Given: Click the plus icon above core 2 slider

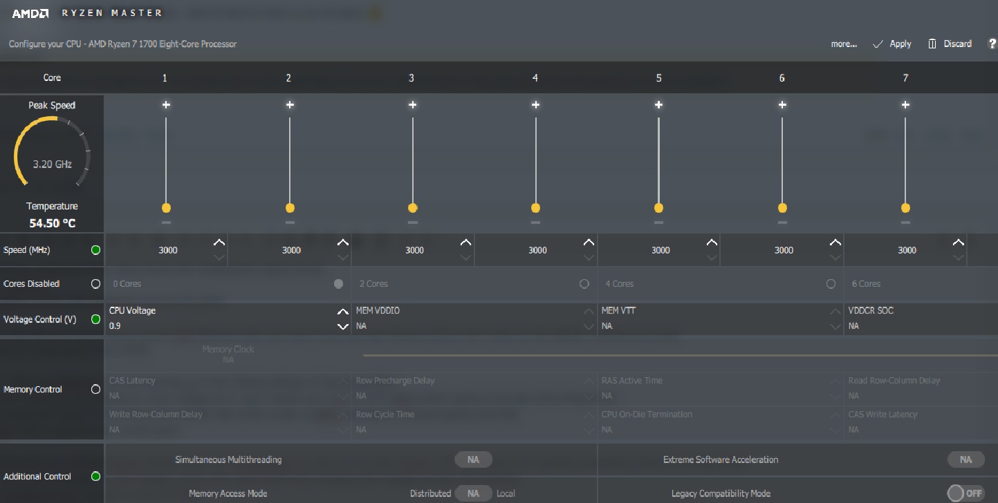Looking at the screenshot, I should (290, 105).
